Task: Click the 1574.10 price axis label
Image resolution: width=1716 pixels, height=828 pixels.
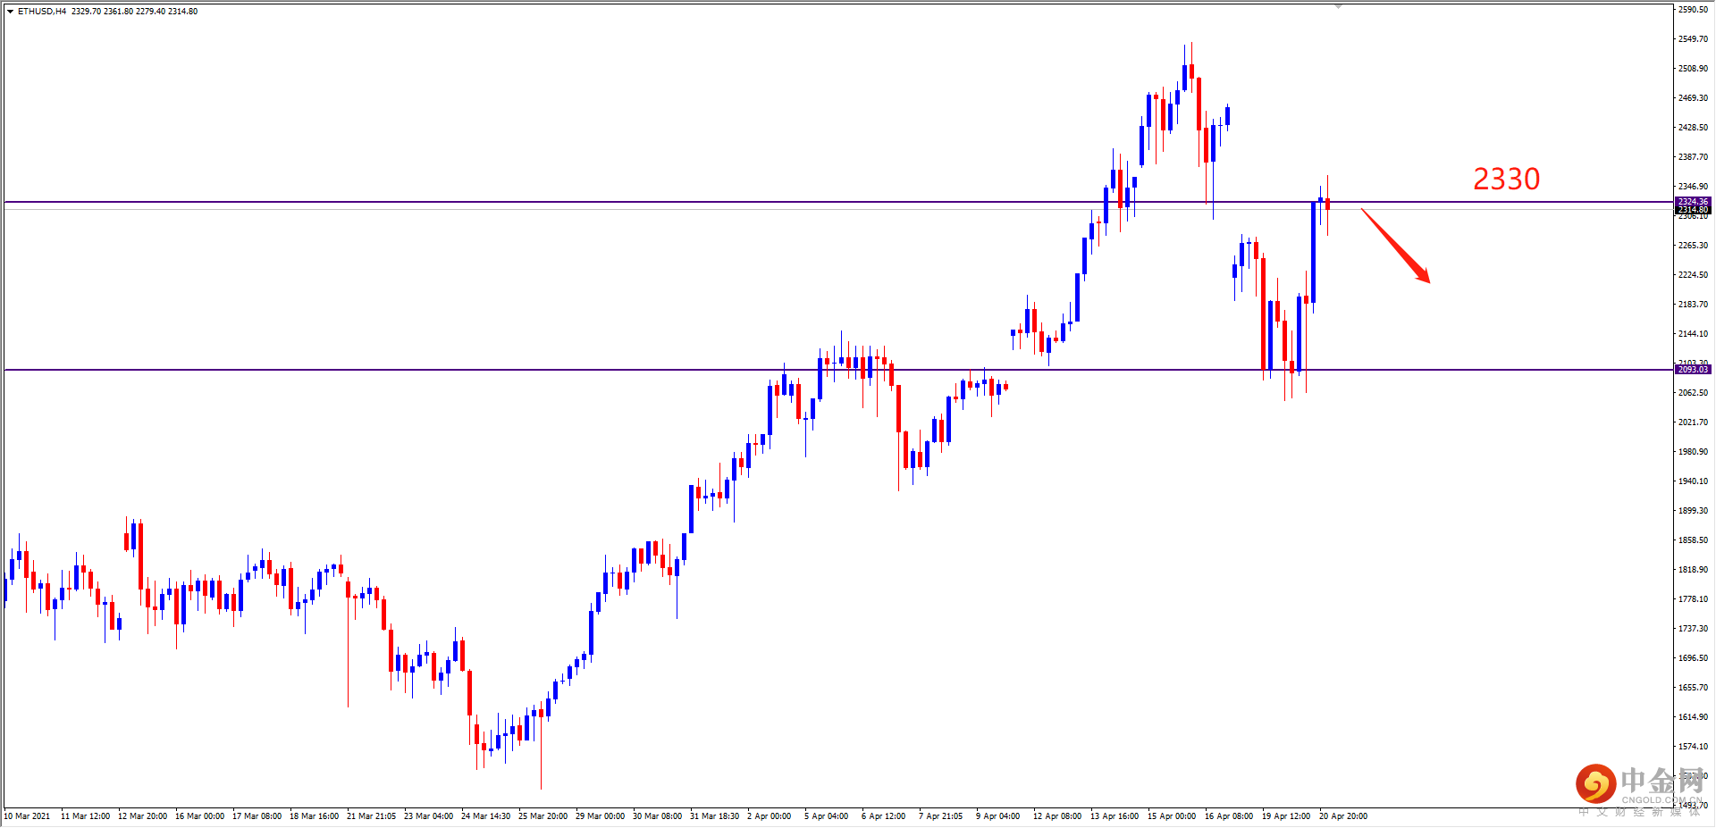Action: 1693,747
